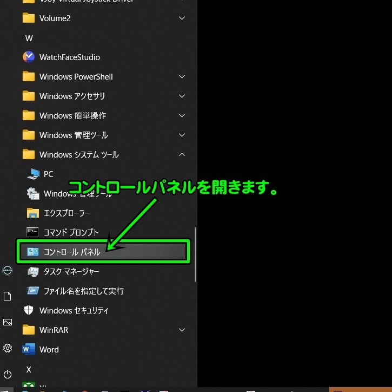
Task: Open the タスク マネージャー icon
Action: (x=33, y=272)
